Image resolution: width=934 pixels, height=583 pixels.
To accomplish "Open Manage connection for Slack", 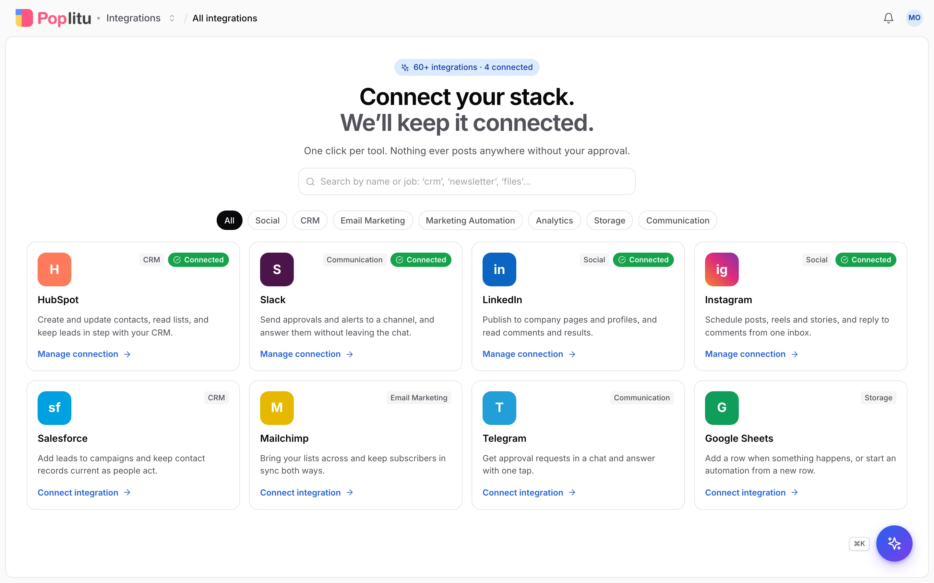I will (x=306, y=354).
